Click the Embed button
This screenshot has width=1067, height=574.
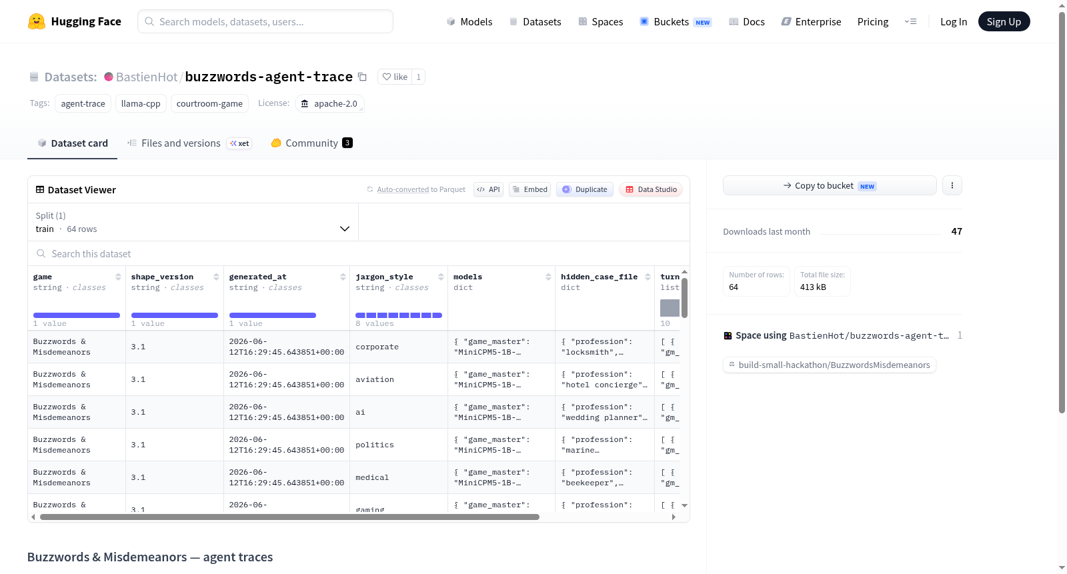(529, 189)
